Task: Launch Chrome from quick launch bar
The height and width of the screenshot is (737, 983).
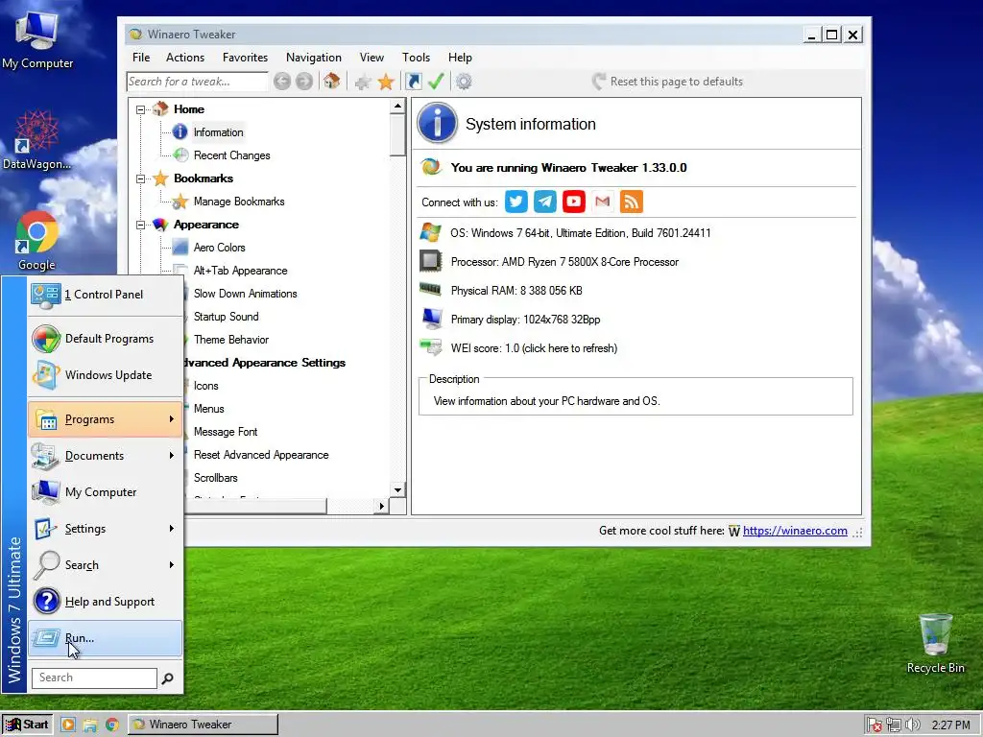Action: (x=112, y=725)
